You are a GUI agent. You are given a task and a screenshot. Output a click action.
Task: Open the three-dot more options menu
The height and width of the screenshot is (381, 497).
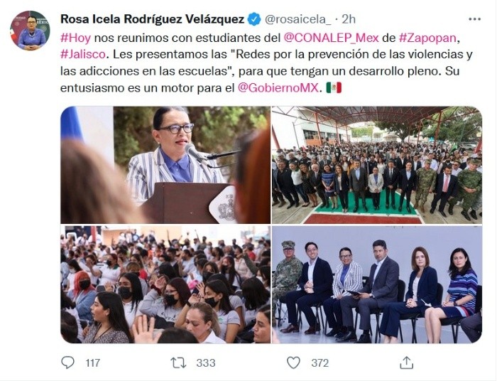tap(474, 19)
